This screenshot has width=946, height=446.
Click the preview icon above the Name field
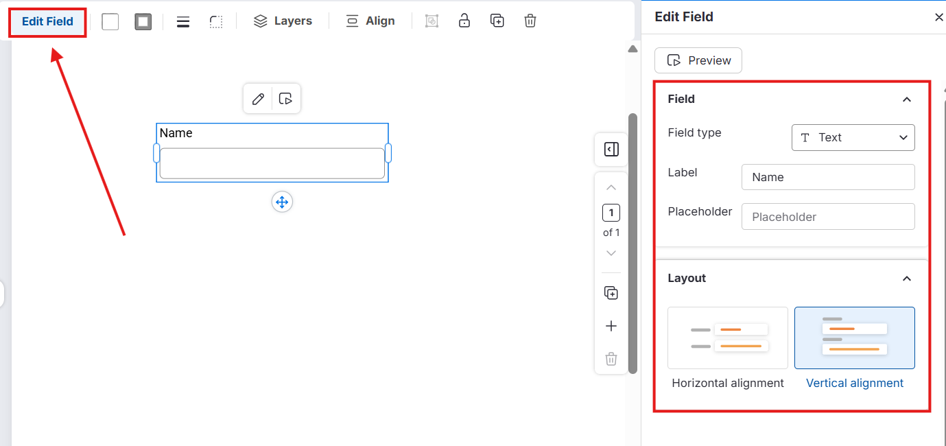pyautogui.click(x=286, y=99)
